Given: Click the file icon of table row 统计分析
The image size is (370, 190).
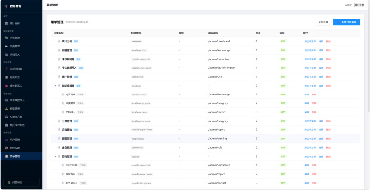Looking at the screenshot, I should [59, 41].
